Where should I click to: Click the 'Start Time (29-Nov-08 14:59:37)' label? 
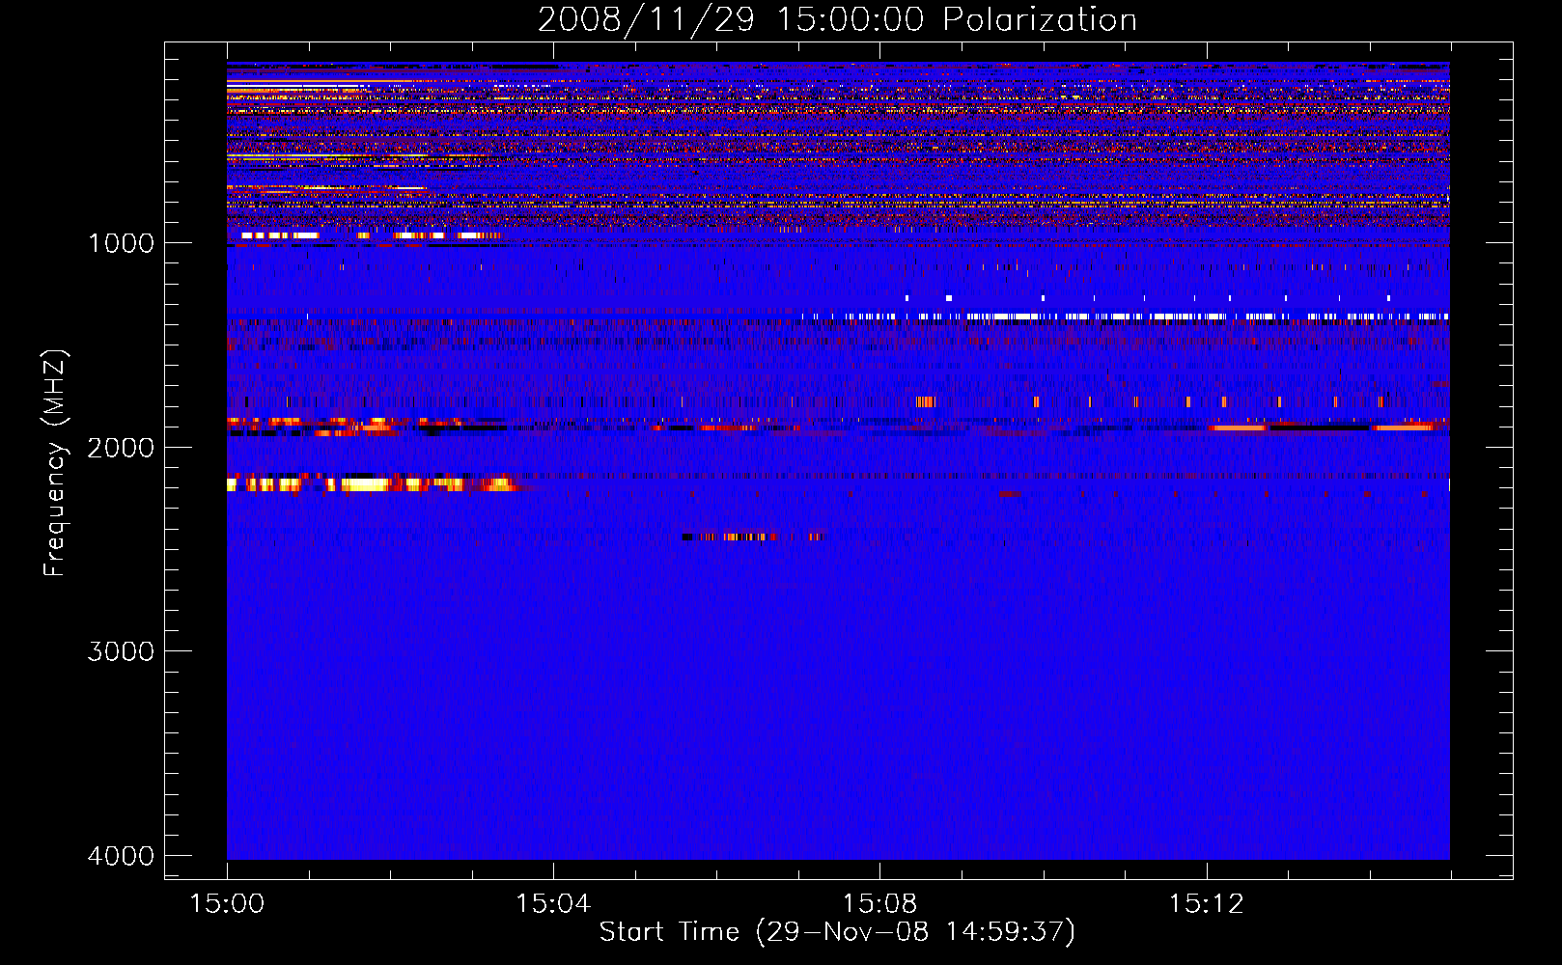(x=837, y=932)
